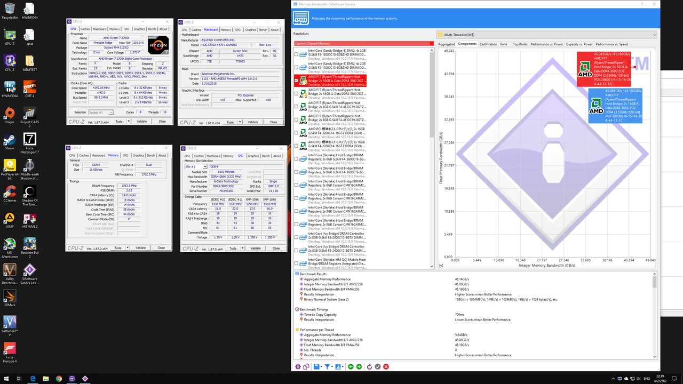Switch to the Certification tab in Sandra
The height and width of the screenshot is (384, 683).
488,44
